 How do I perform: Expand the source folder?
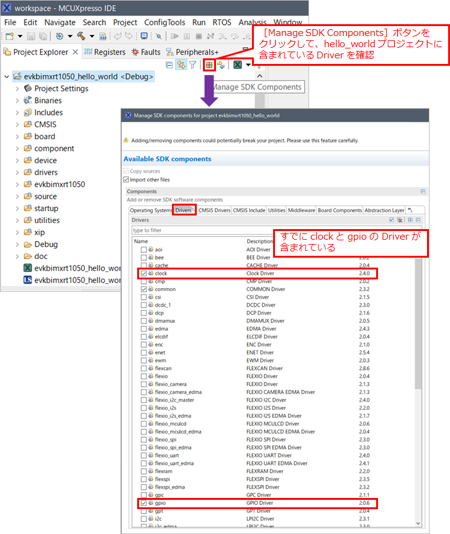click(x=17, y=196)
